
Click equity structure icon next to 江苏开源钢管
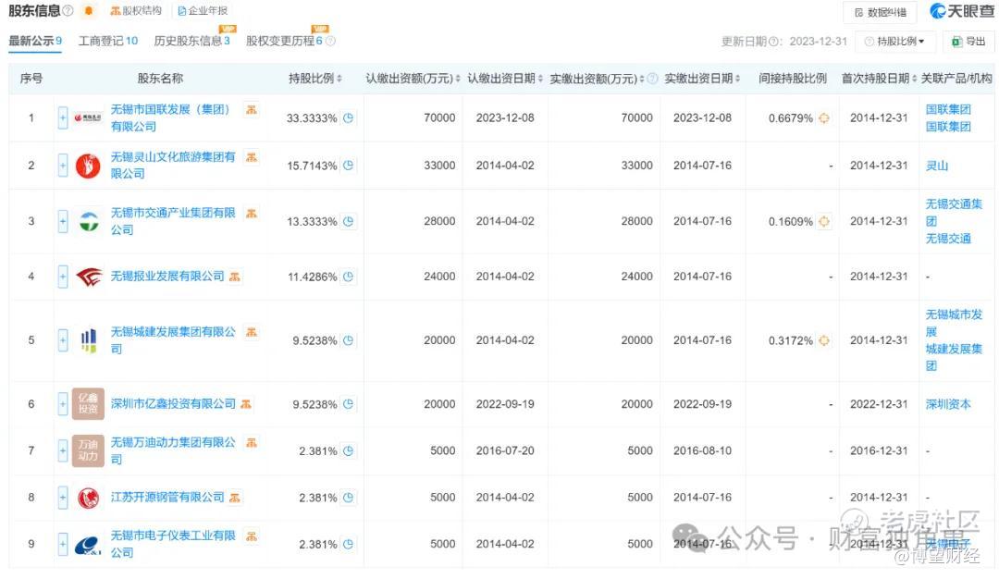tap(234, 498)
